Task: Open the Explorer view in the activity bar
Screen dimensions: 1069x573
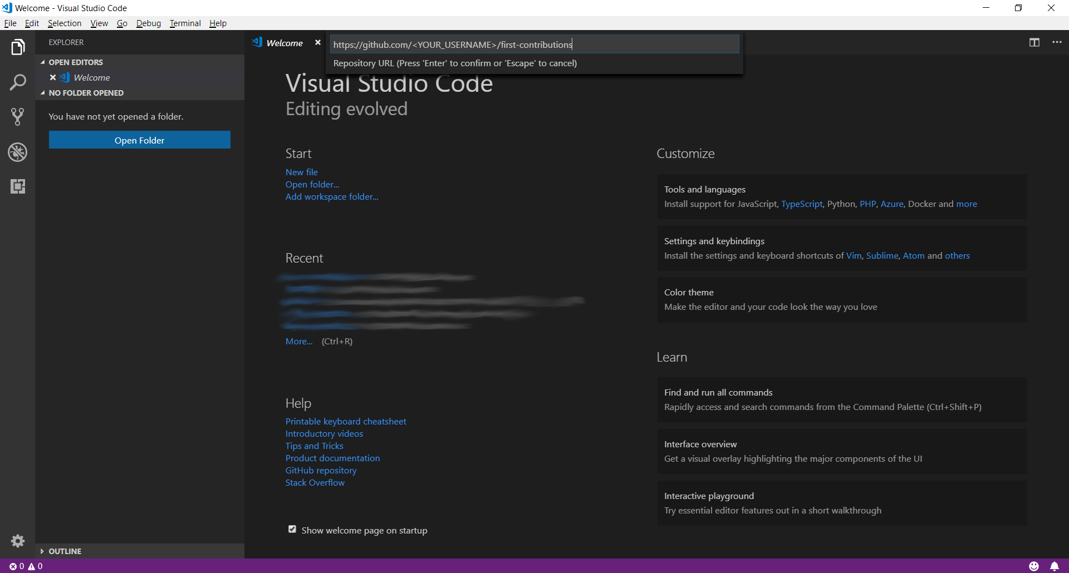Action: click(x=17, y=47)
